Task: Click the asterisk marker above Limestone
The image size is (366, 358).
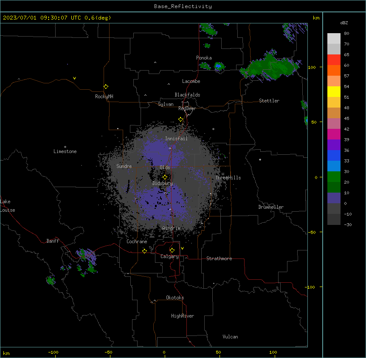Action: 65,147
